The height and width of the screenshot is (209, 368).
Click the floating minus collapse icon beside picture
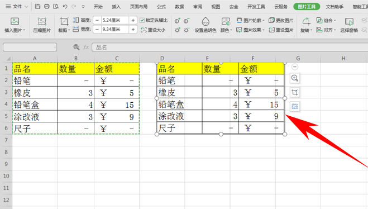295,67
